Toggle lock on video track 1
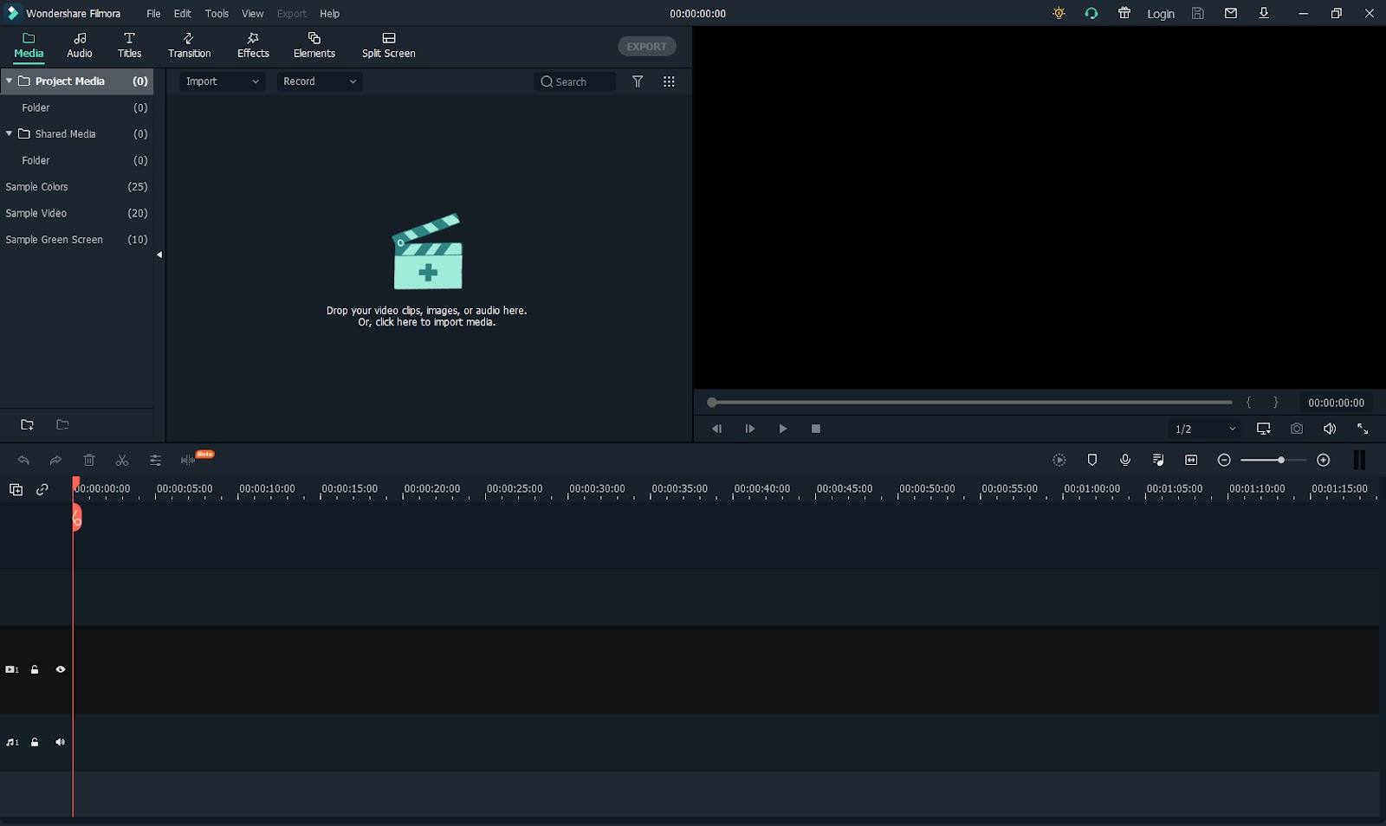The image size is (1386, 826). click(x=35, y=669)
